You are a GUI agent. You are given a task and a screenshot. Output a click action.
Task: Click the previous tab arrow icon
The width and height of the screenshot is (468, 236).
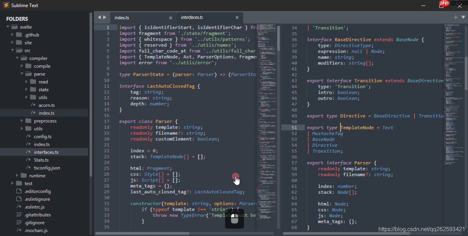click(x=99, y=17)
